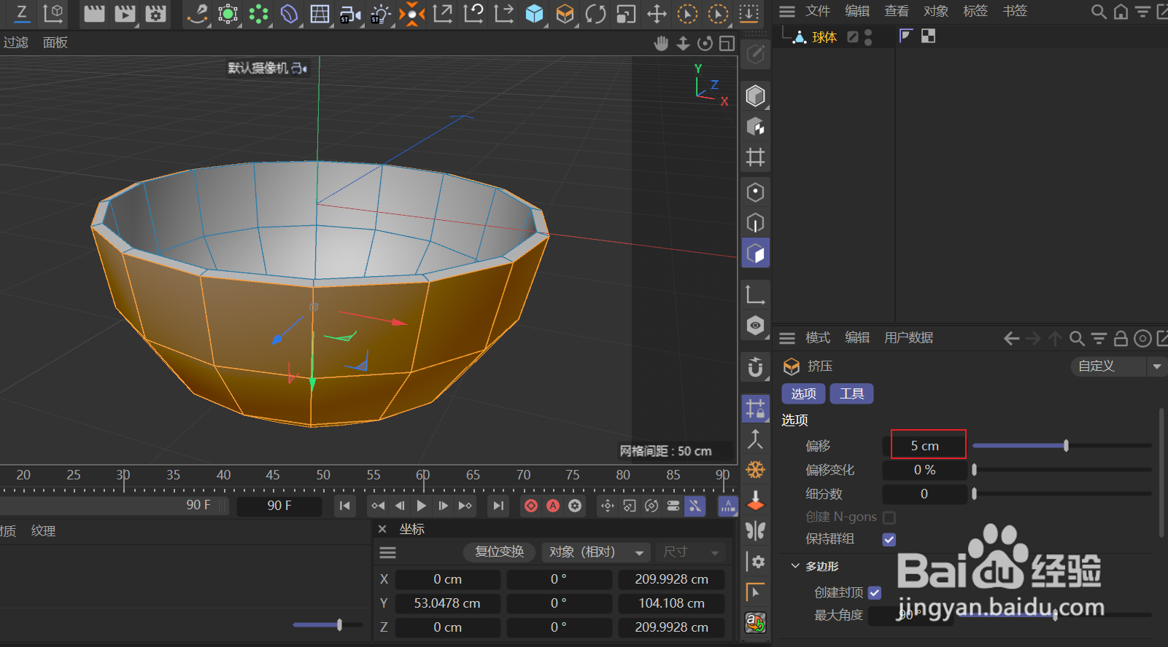Toggle the visibility dots of 球体 object
Viewport: 1168px width, 647px height.
[x=868, y=37]
